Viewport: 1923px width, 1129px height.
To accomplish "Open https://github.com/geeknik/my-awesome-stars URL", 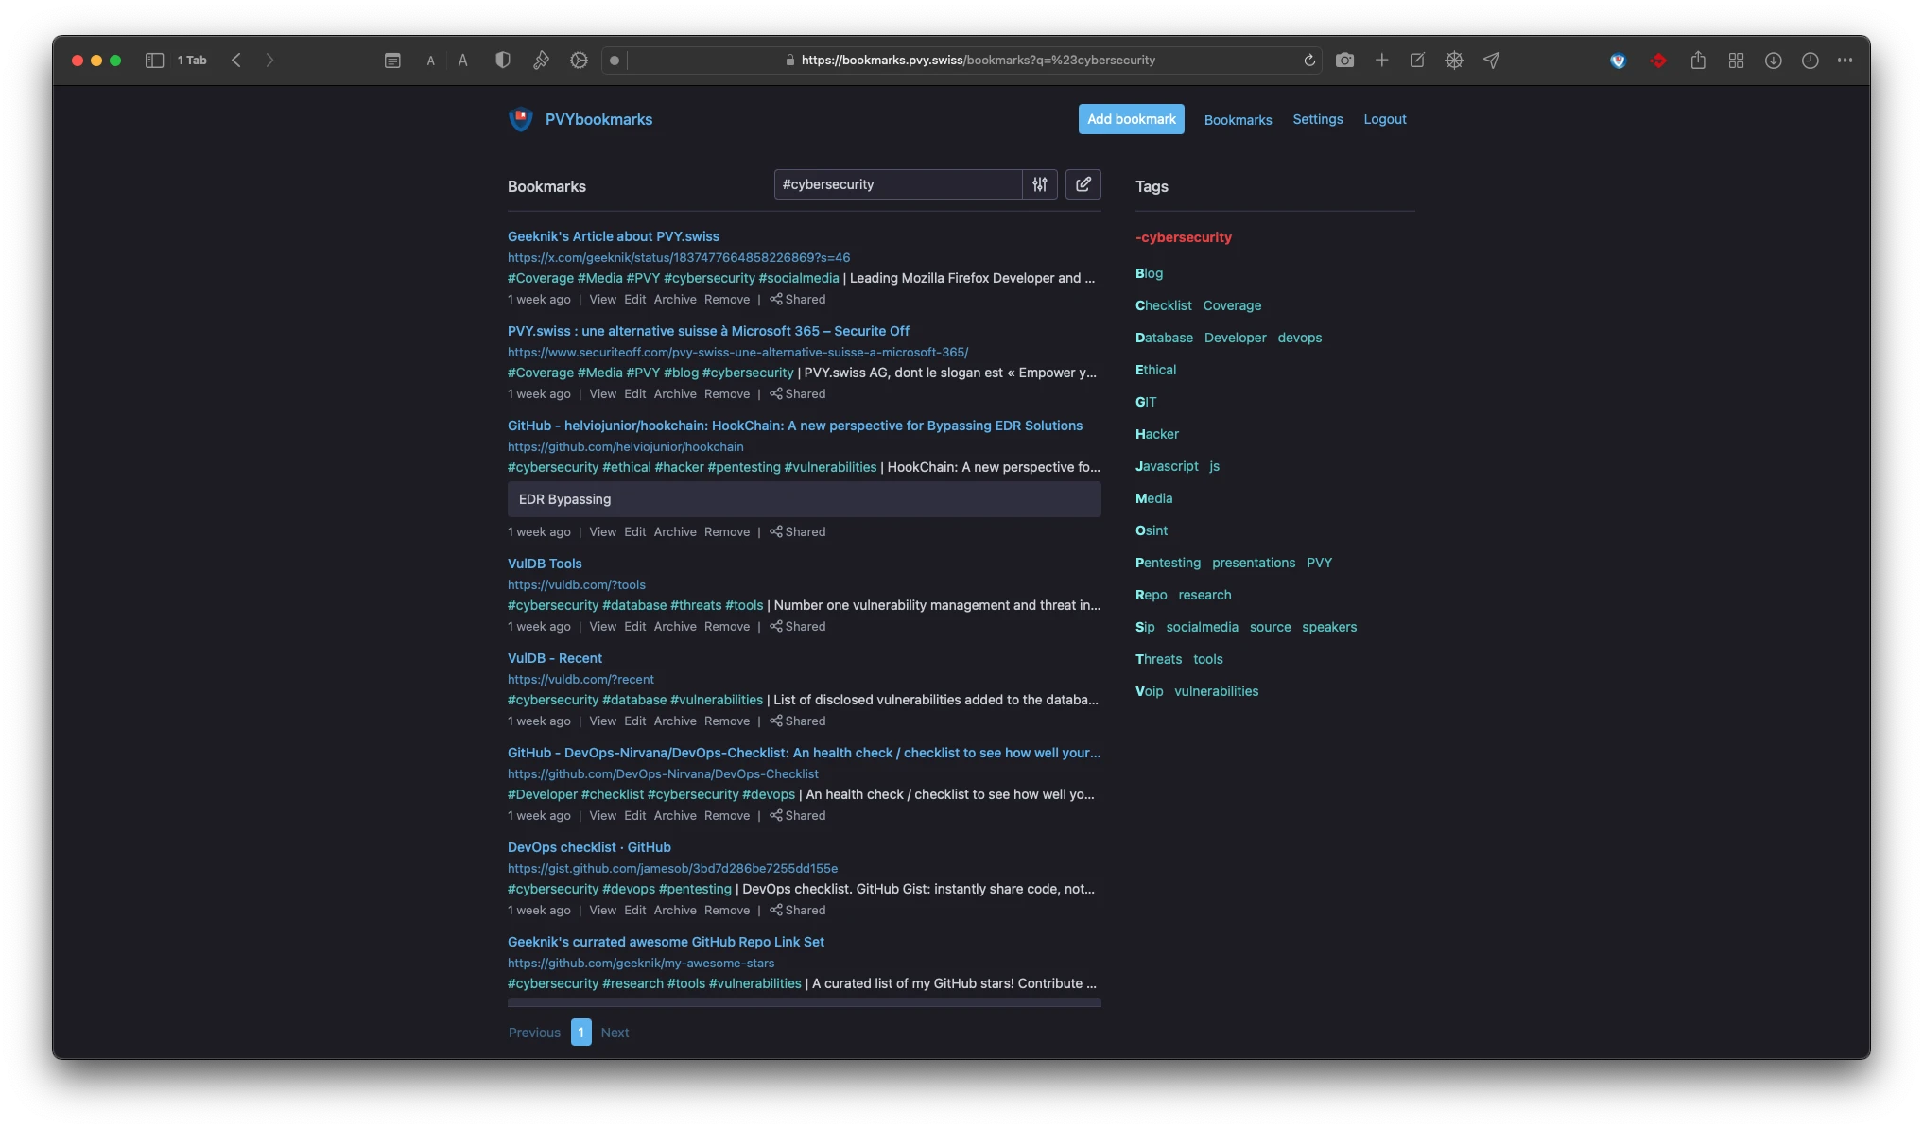I will [640, 963].
